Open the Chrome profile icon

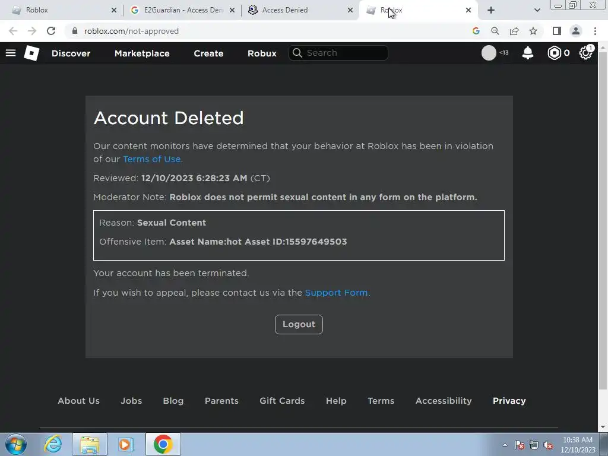(576, 31)
